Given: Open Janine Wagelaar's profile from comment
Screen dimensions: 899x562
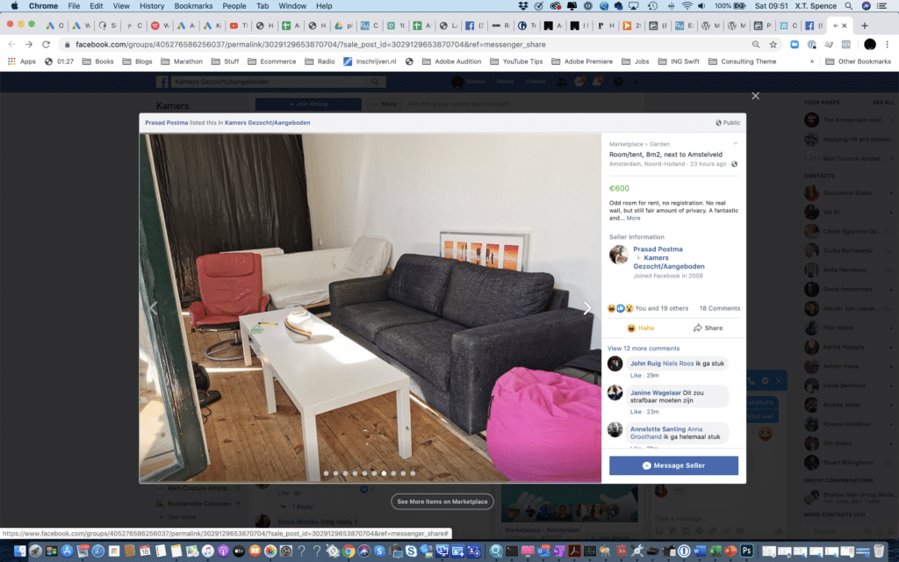Looking at the screenshot, I should pyautogui.click(x=655, y=393).
